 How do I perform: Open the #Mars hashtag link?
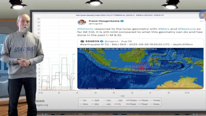click(164, 29)
